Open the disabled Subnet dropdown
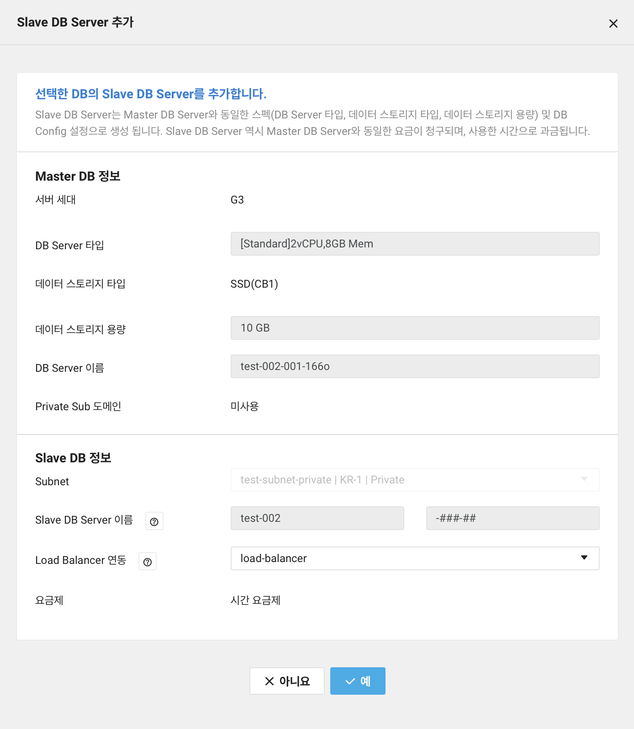Image resolution: width=634 pixels, height=729 pixels. (x=415, y=480)
